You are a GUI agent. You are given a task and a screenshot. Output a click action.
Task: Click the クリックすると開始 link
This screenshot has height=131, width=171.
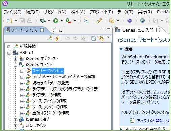153,120
